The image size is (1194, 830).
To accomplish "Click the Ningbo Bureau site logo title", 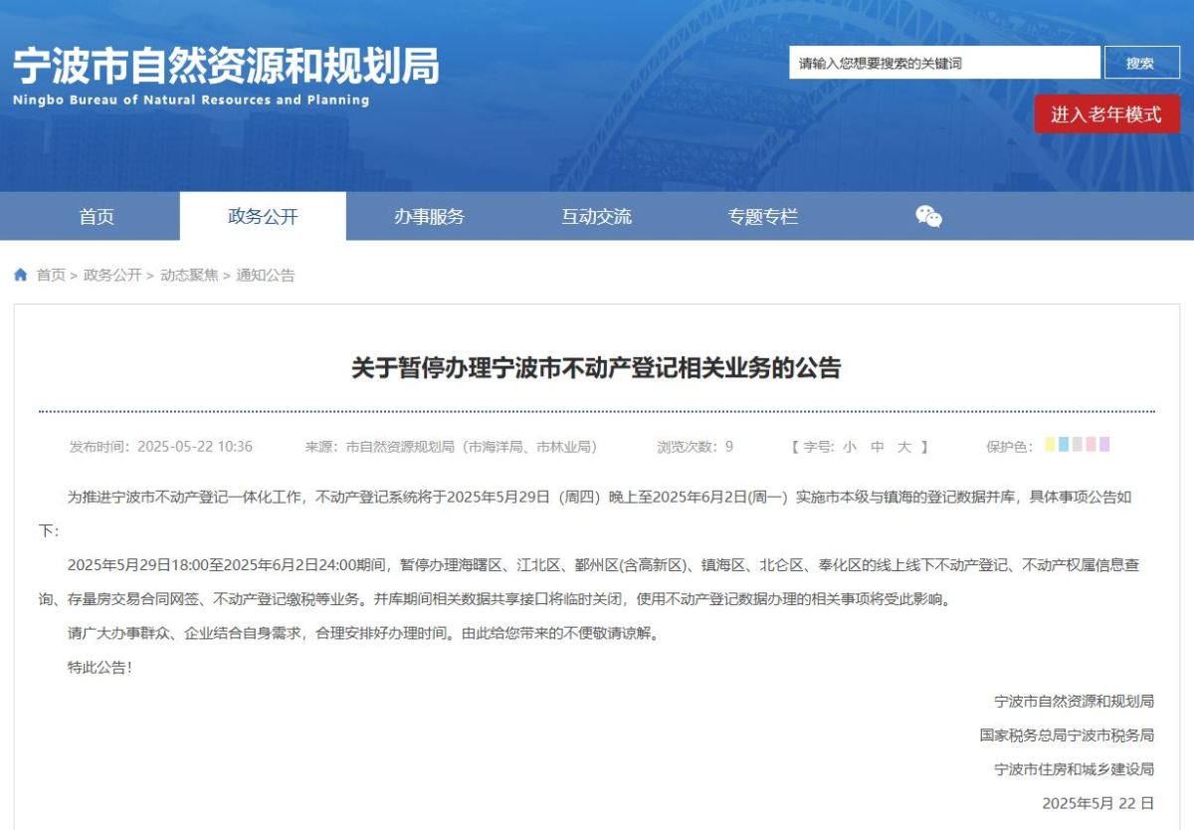I will click(x=226, y=75).
